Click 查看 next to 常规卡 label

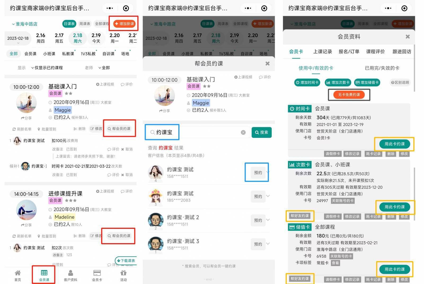pos(335,263)
